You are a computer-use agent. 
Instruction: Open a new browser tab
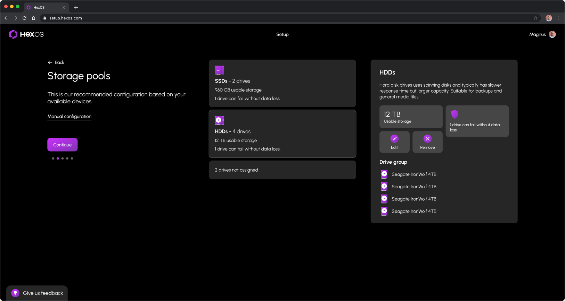76,7
